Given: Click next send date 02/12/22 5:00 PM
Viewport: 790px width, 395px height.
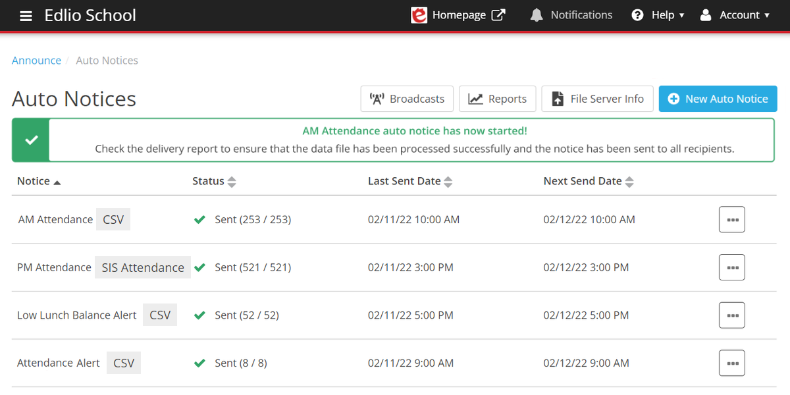Looking at the screenshot, I should pyautogui.click(x=586, y=315).
